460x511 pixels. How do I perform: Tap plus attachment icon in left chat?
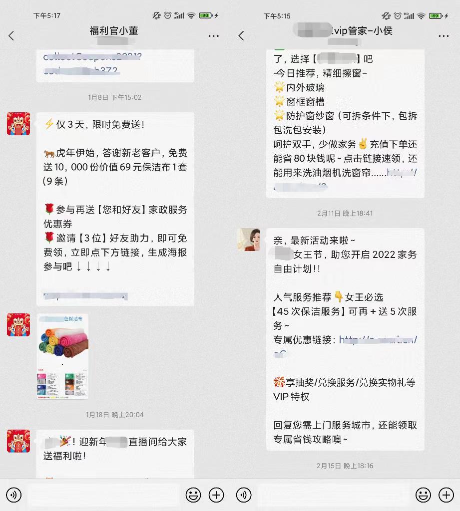click(216, 495)
